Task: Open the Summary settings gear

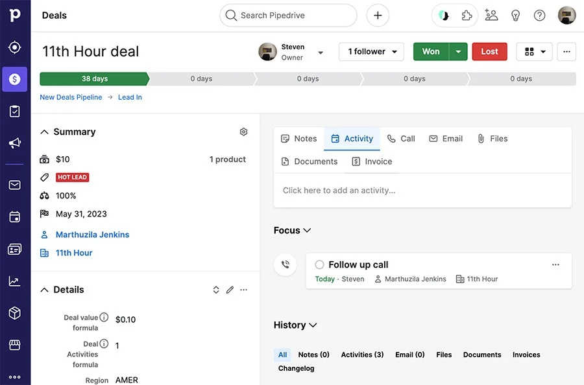Action: (243, 132)
